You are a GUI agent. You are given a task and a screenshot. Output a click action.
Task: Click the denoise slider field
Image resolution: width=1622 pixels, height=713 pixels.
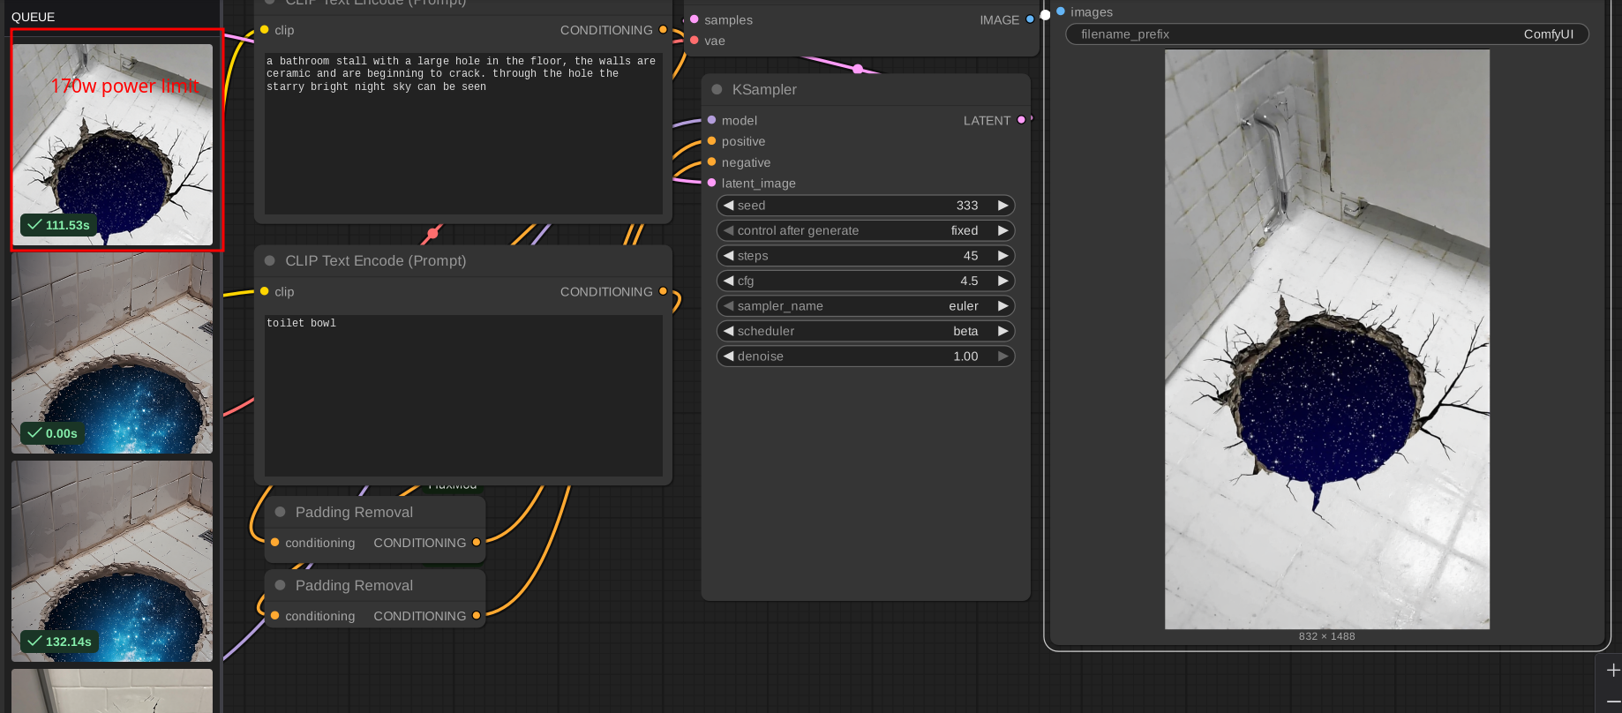865,356
